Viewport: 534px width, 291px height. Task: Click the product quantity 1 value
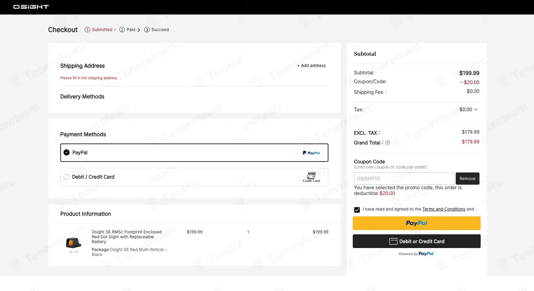click(248, 232)
